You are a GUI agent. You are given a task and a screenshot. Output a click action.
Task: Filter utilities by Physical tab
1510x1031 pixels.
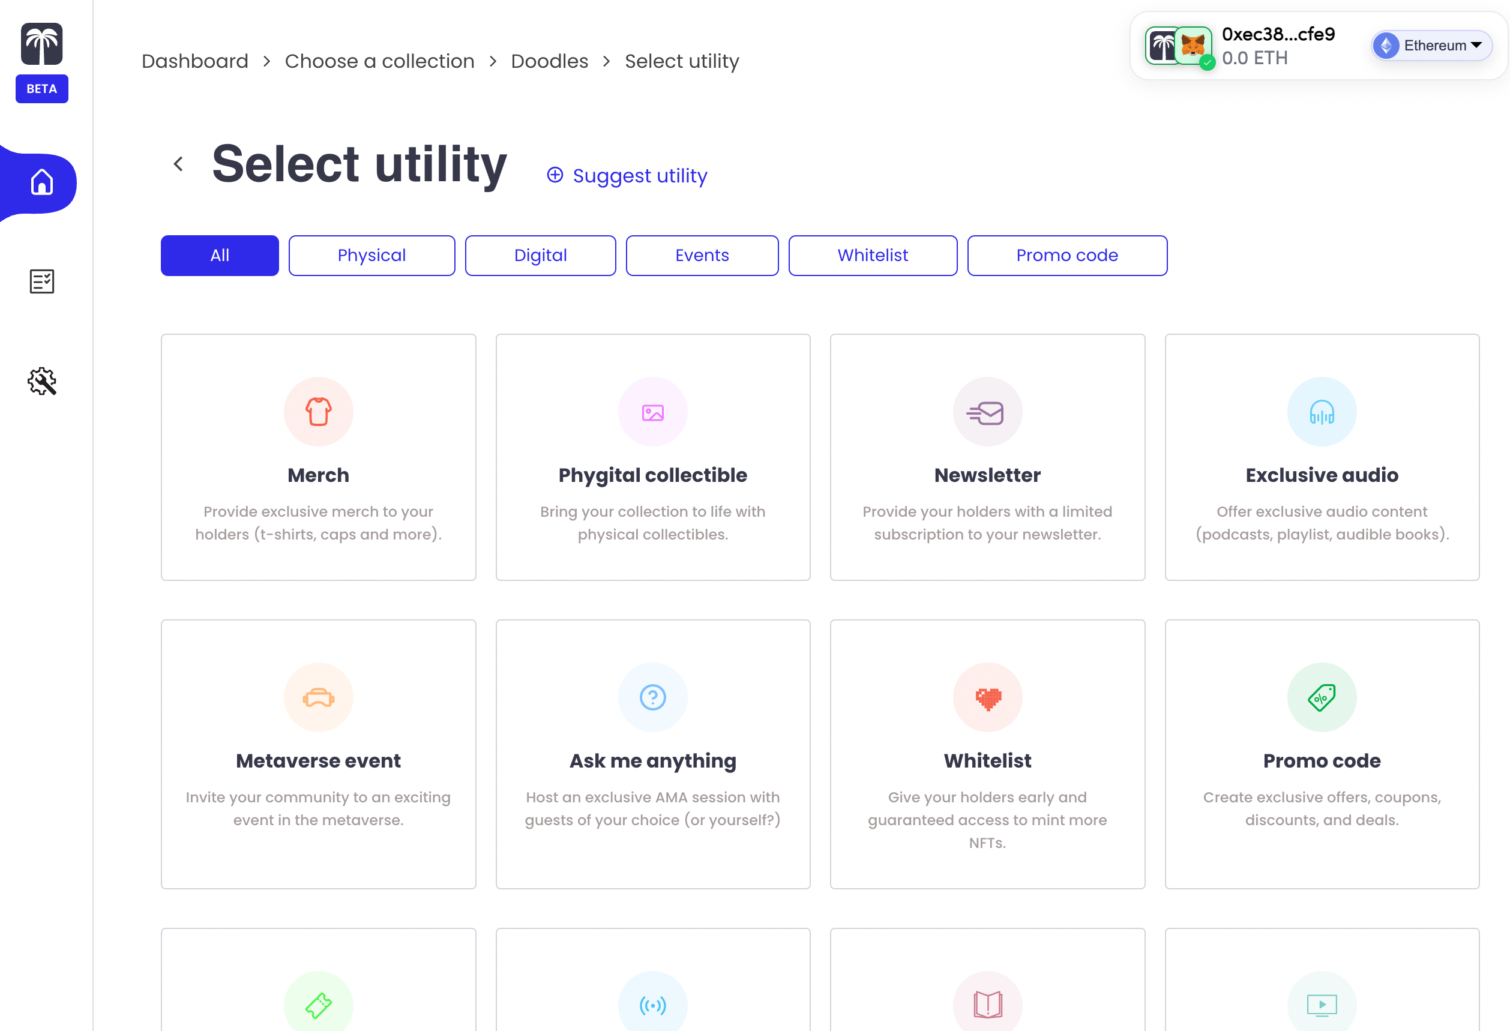tap(371, 255)
